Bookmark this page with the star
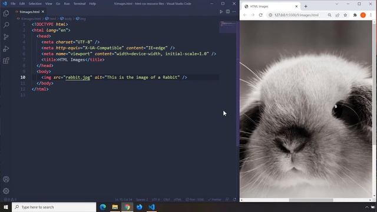 (345, 15)
